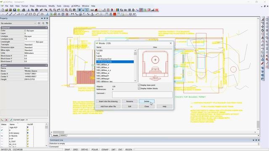Click the Undo arrow icon

[x=41, y=10]
